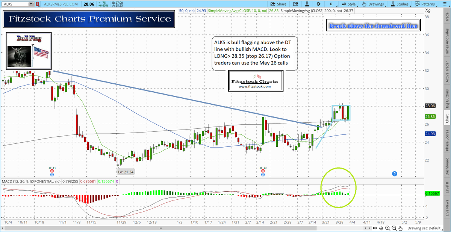Click the chart settings gear icon
The width and height of the screenshot is (451, 232).
click(x=319, y=3)
